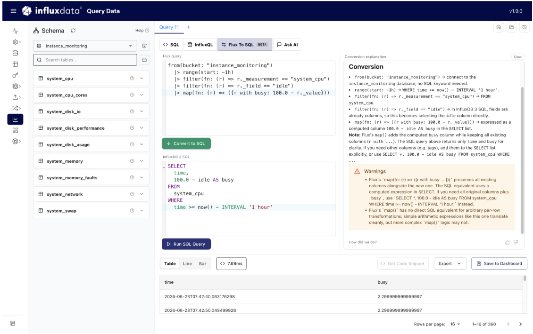
Task: Refresh the Schema panel
Action: [73, 31]
